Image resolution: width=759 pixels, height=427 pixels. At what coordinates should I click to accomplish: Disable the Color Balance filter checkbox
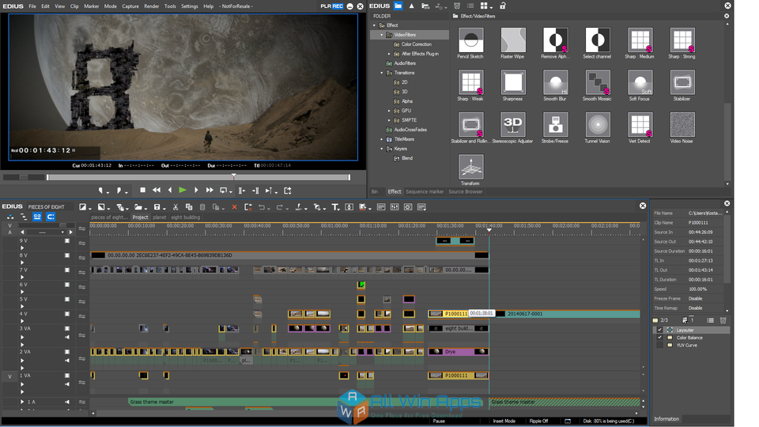660,338
